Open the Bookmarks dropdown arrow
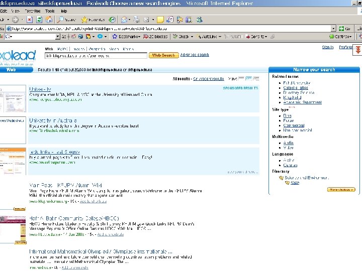 coord(139,37)
